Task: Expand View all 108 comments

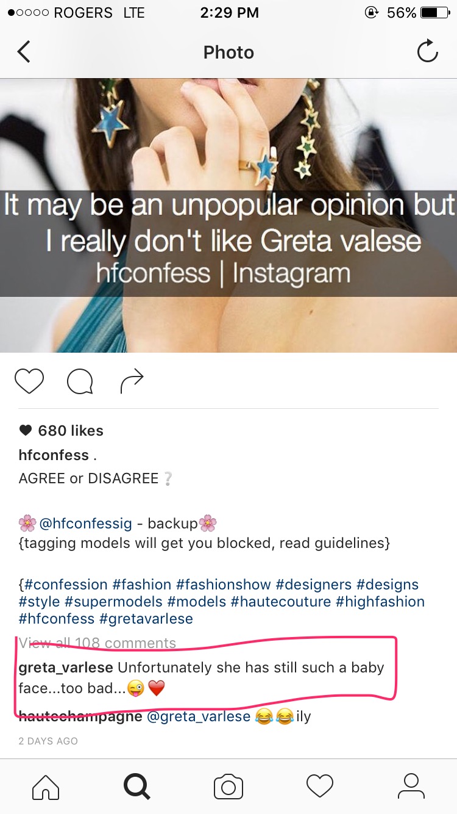Action: (97, 643)
